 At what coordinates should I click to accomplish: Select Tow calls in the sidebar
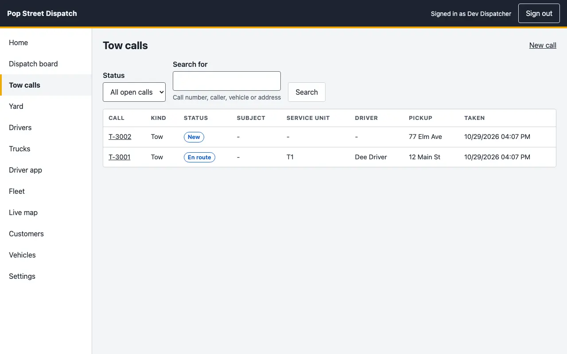pos(46,85)
